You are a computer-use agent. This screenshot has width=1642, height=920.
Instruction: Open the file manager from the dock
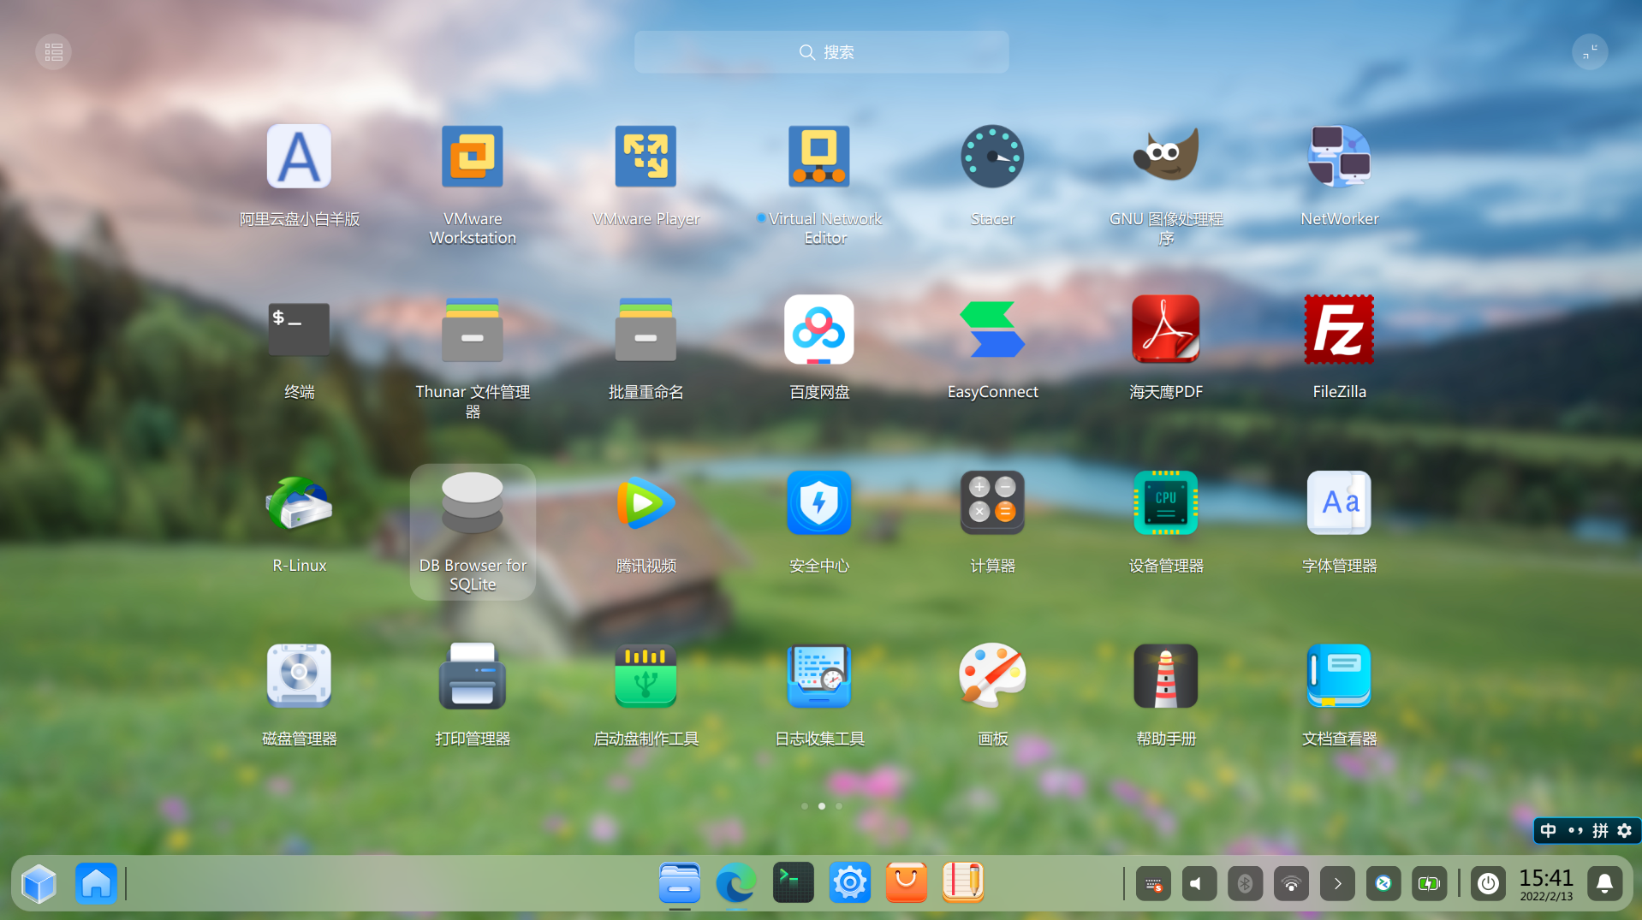click(680, 883)
